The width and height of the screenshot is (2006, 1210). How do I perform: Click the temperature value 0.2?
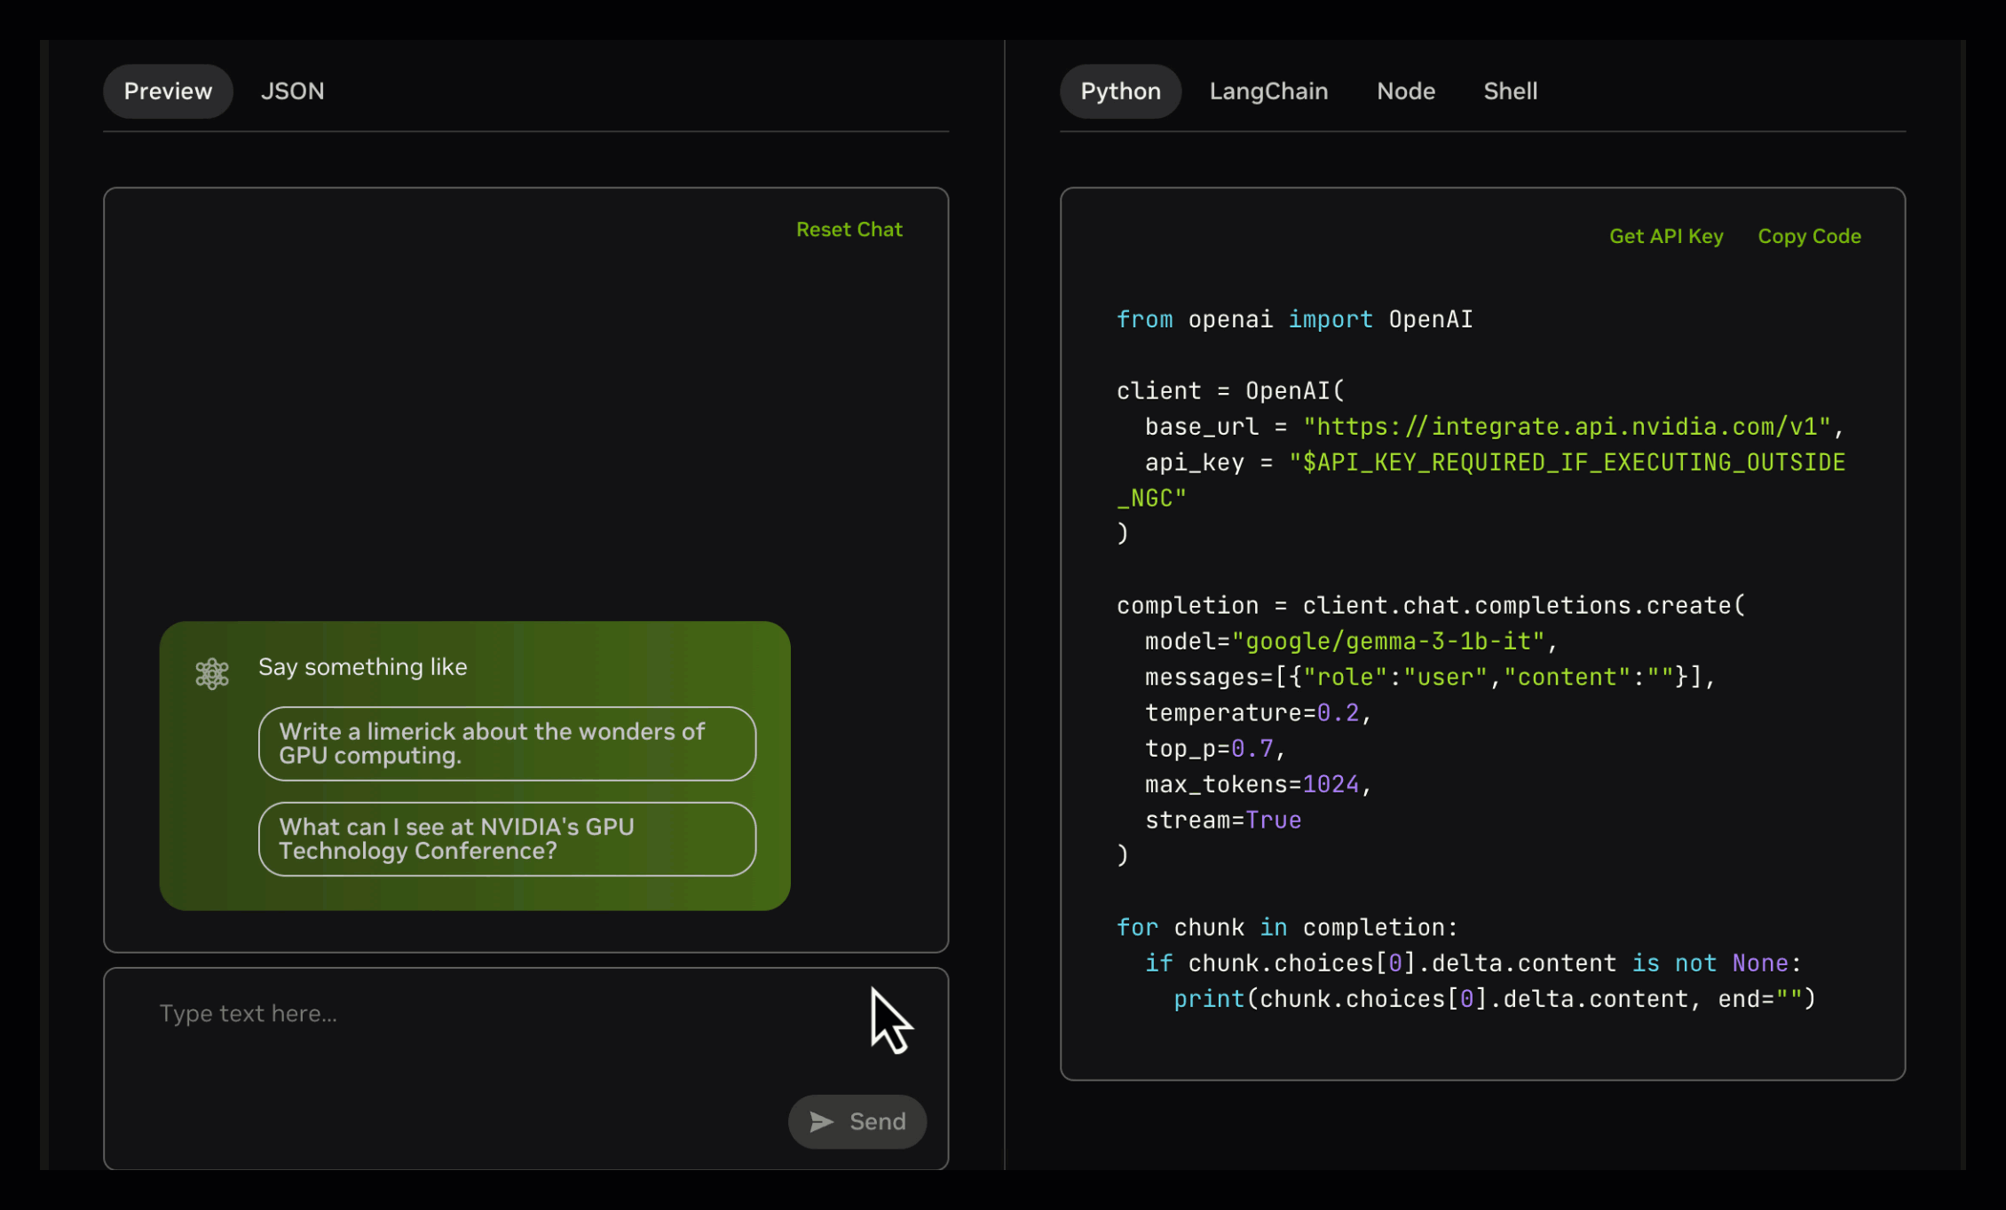click(1338, 713)
